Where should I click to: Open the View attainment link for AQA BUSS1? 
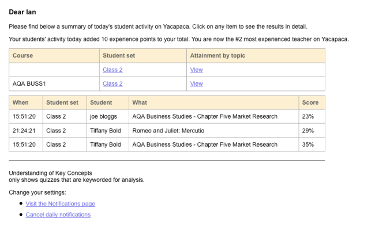[x=196, y=83]
